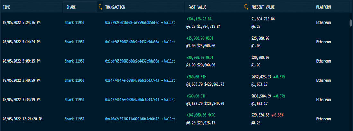Screen dimensions: 353x131
Task: Open Shark 11951 link in 12:26:20 PM row
Action: pyautogui.click(x=75, y=119)
